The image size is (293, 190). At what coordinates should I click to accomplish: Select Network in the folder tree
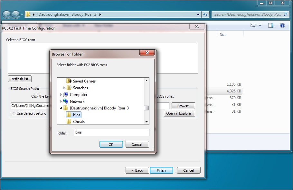point(77,101)
